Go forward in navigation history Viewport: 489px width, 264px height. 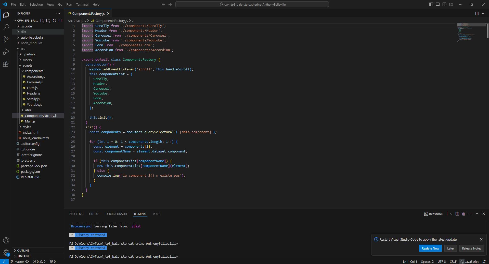(170, 4)
